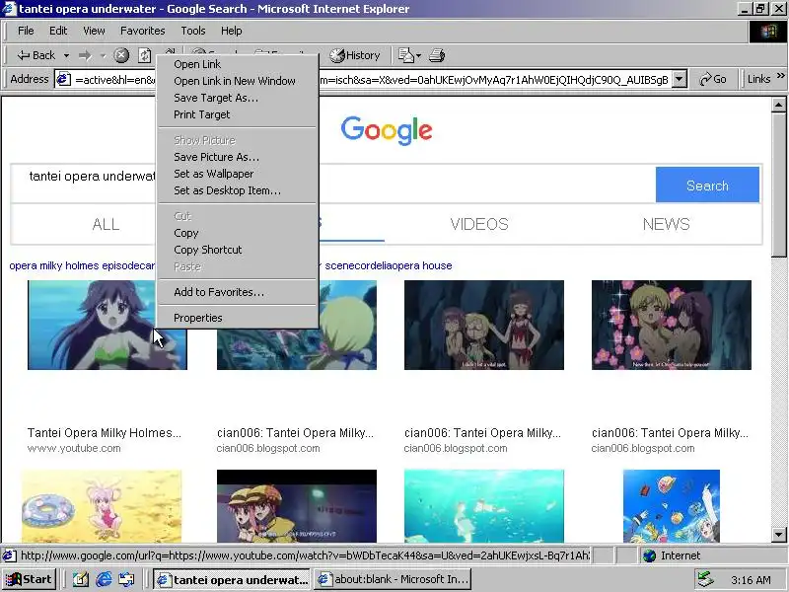Screen dimensions: 789x592
Task: Click the Internet zone status icon
Action: pyautogui.click(x=650, y=555)
